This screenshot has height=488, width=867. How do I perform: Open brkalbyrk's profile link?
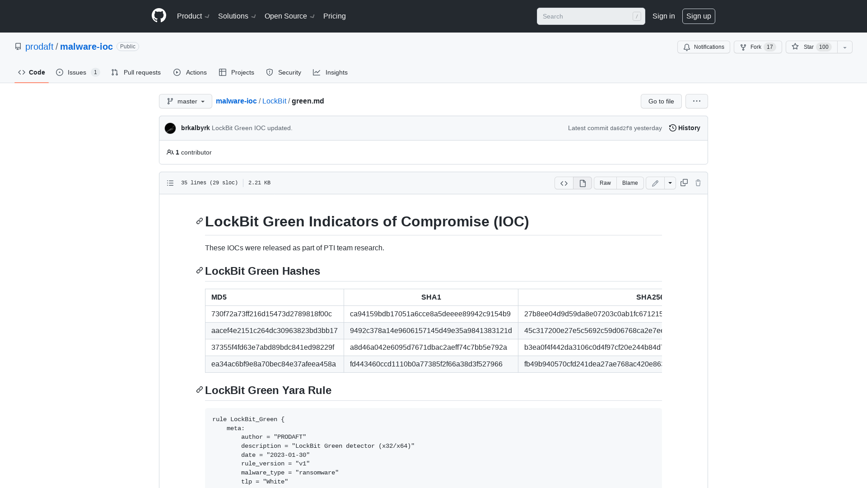click(195, 128)
